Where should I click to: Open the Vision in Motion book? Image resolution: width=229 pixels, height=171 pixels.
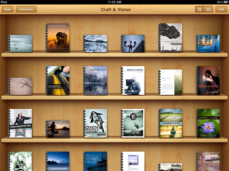133,81
